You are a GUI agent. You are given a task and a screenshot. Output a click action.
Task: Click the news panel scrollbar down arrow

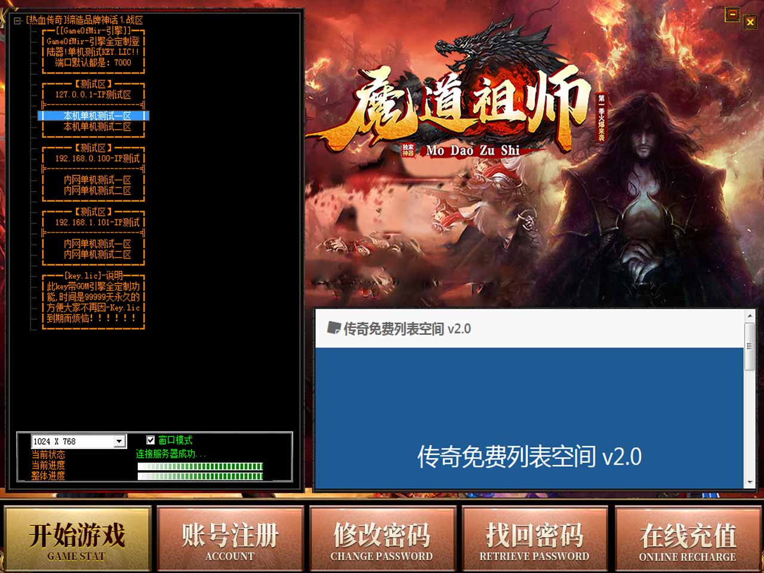point(750,482)
